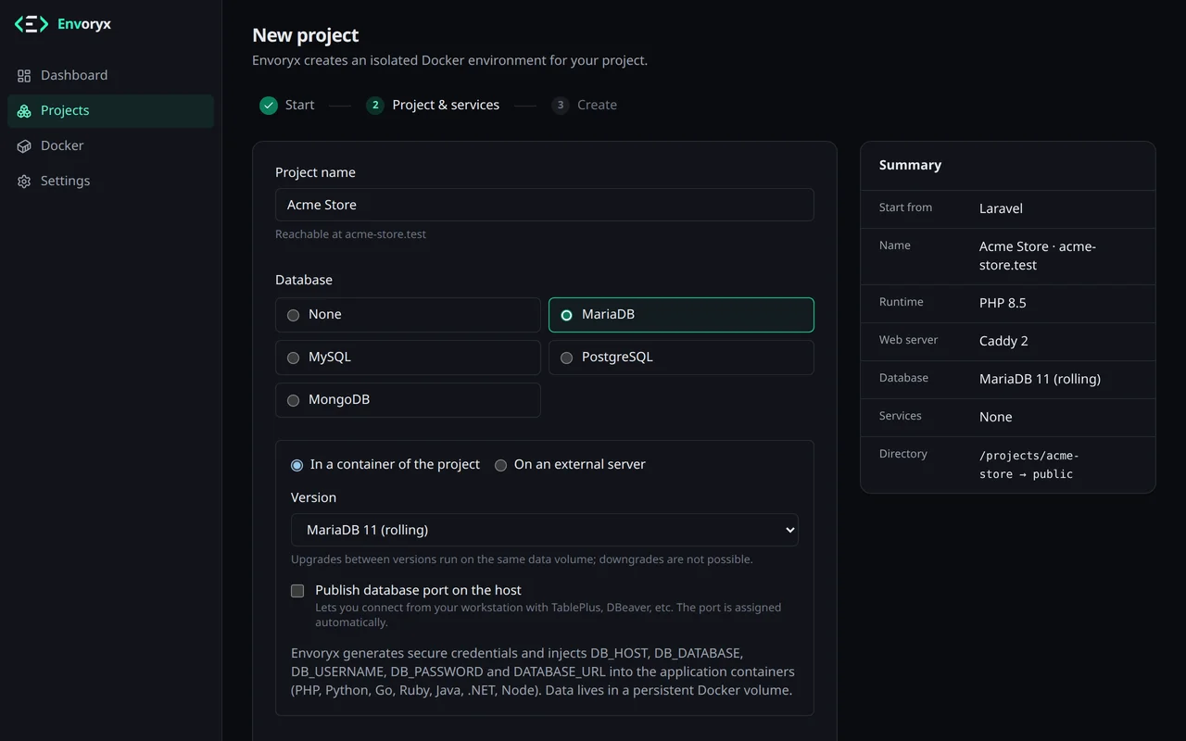Select the MariaDB database option
The height and width of the screenshot is (741, 1186).
pos(681,315)
